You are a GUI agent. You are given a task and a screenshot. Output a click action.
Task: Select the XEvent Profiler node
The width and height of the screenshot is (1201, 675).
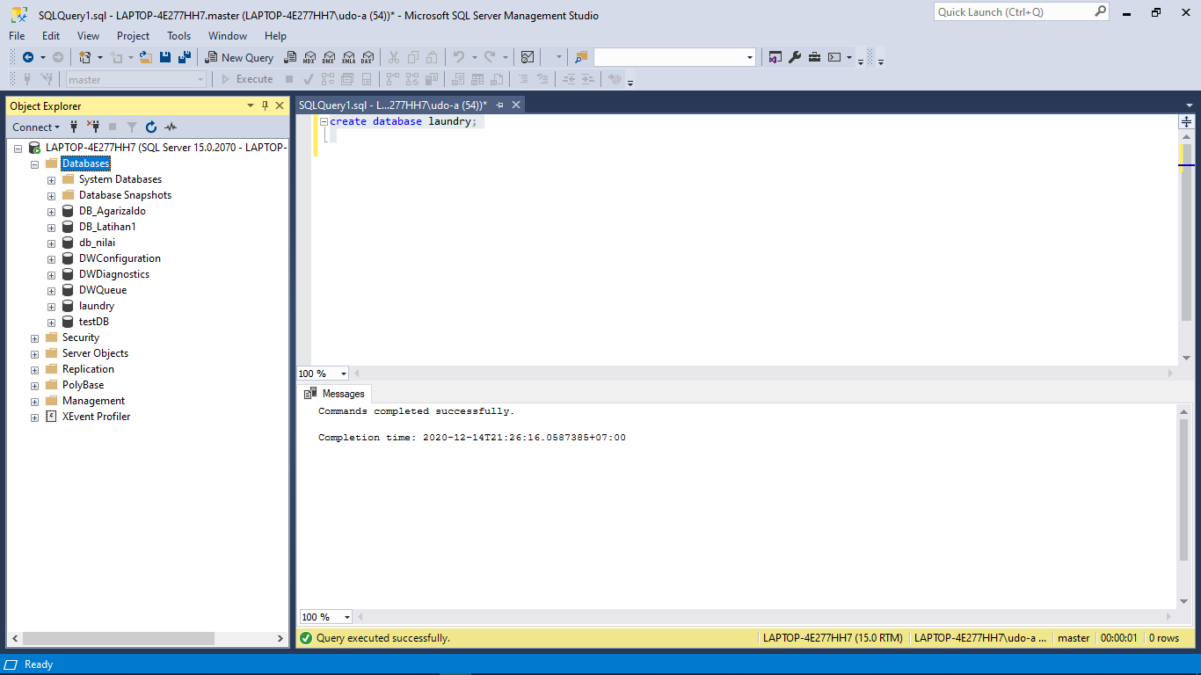[96, 417]
